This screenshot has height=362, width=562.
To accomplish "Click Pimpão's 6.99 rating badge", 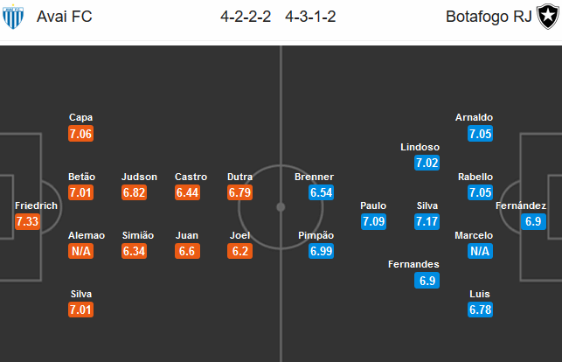I will pyautogui.click(x=321, y=251).
